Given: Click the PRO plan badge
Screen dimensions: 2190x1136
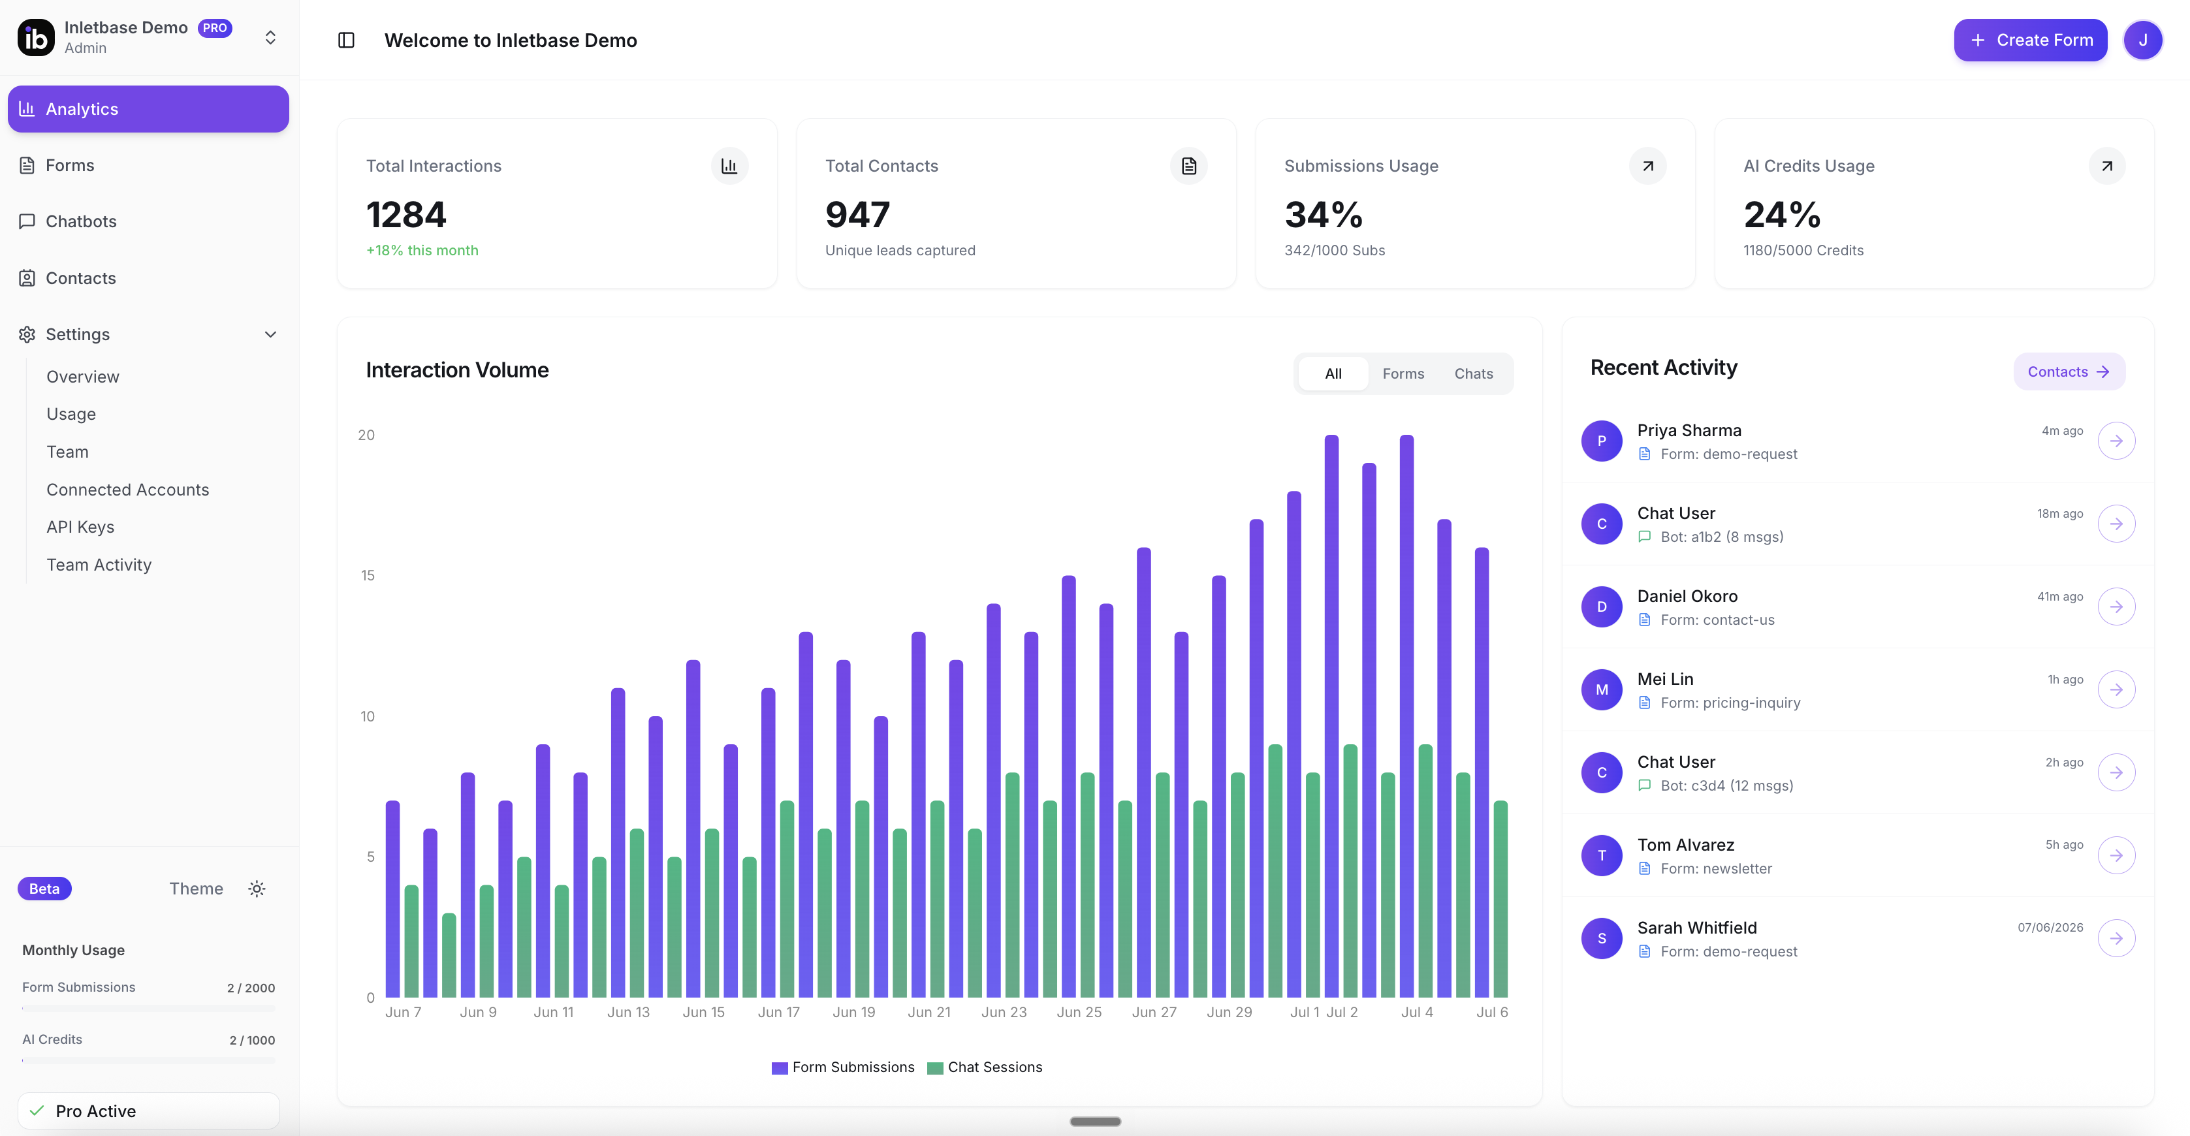Looking at the screenshot, I should pos(214,28).
